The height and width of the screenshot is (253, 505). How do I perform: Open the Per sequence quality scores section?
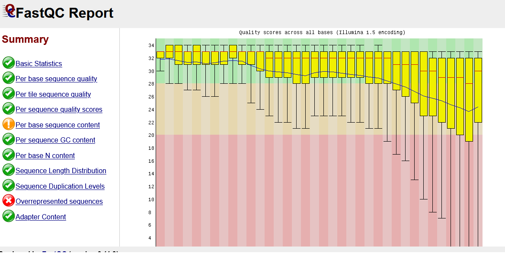58,109
